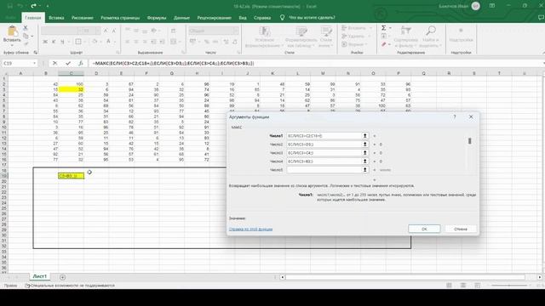Select cell C2 containing 100
The height and width of the screenshot is (306, 545).
point(71,84)
